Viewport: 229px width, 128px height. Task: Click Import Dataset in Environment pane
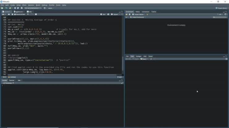(x=138, y=14)
